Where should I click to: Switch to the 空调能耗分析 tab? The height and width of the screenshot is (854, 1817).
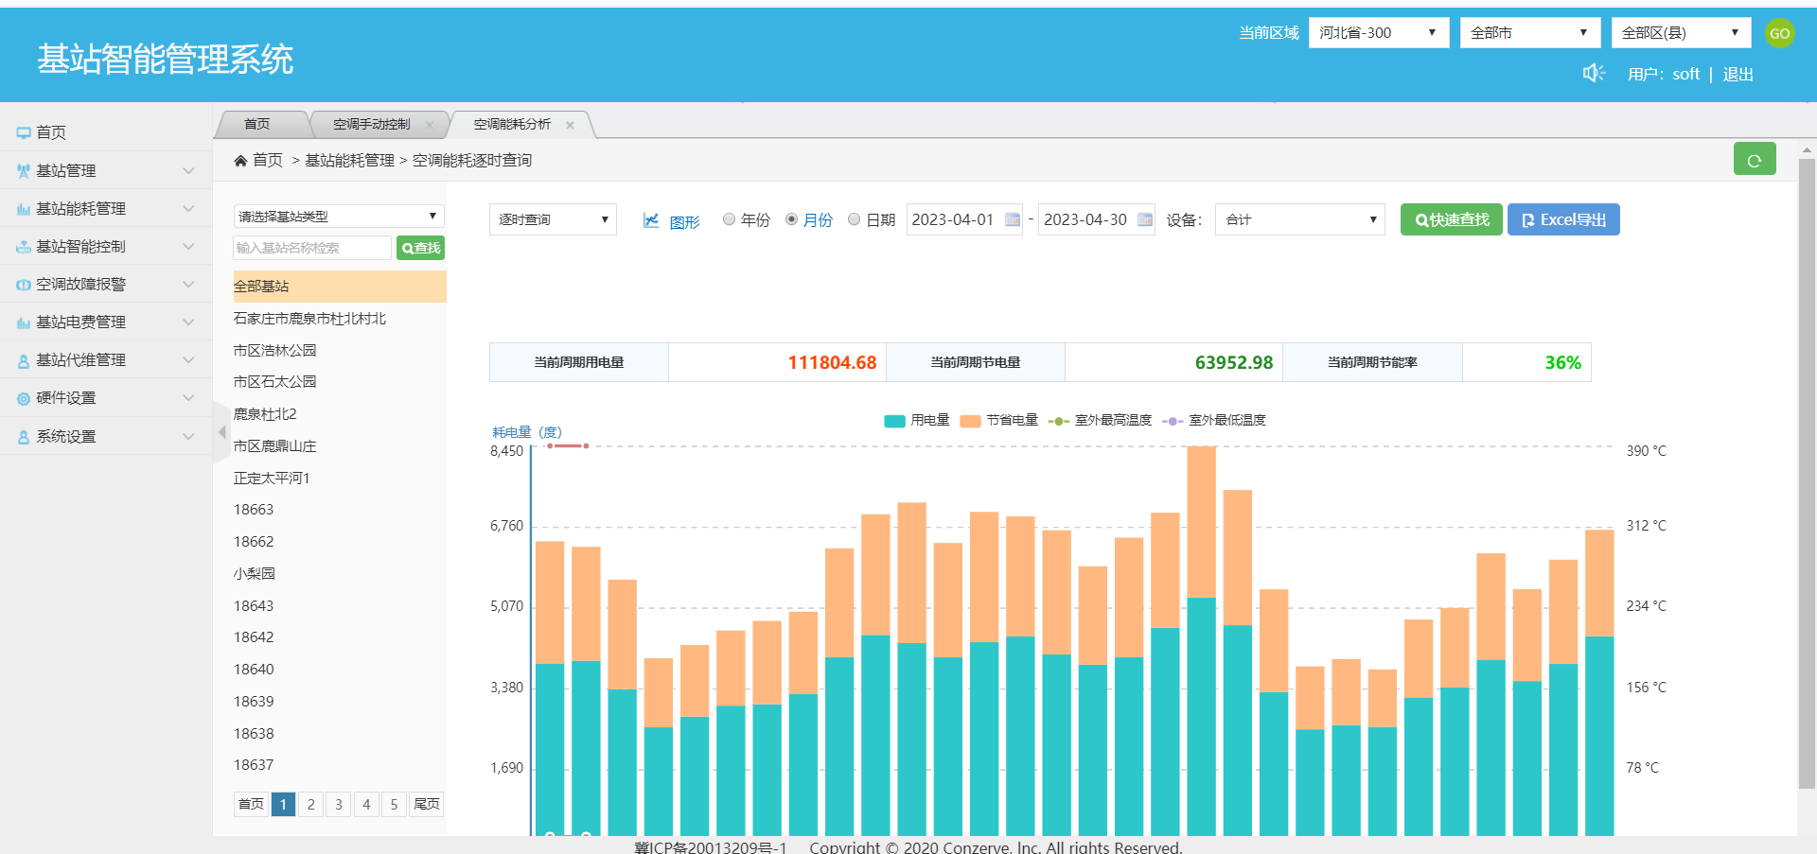[512, 125]
